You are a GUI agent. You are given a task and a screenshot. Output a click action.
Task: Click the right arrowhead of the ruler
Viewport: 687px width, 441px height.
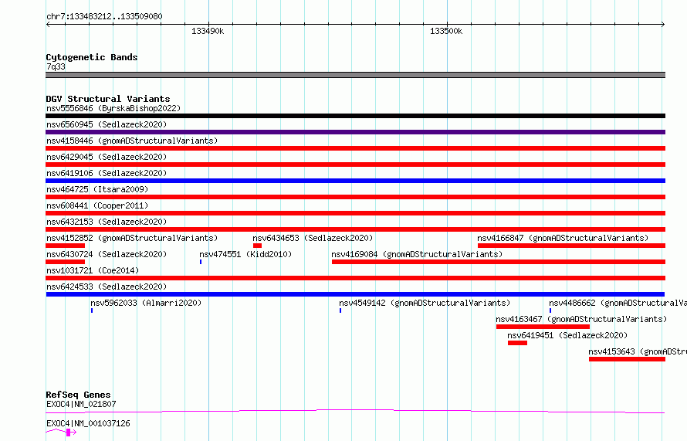(663, 24)
